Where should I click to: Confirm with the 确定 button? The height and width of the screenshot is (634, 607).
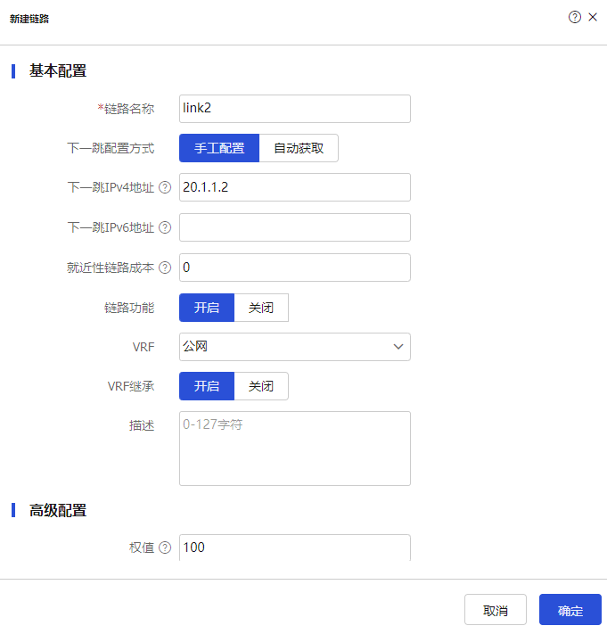point(570,610)
